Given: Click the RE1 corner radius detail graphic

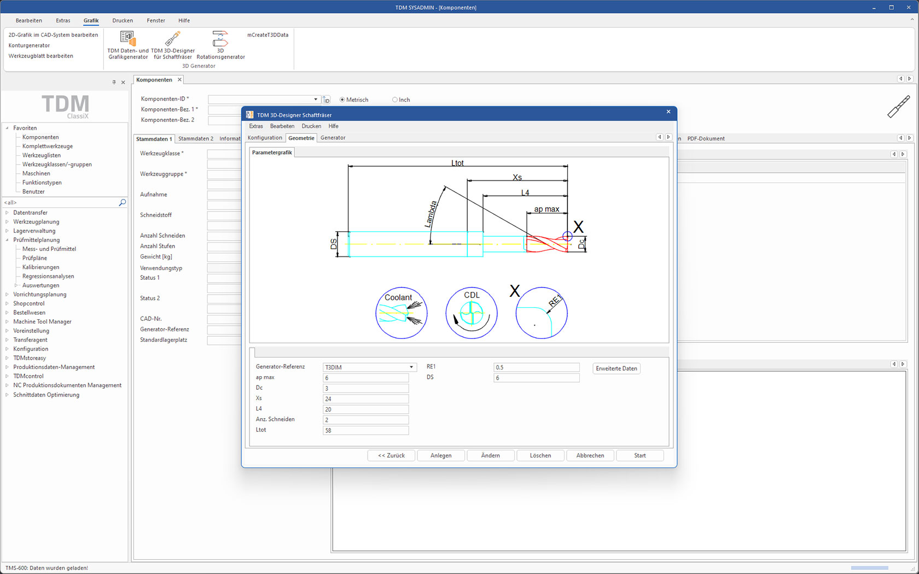Looking at the screenshot, I should tap(542, 313).
